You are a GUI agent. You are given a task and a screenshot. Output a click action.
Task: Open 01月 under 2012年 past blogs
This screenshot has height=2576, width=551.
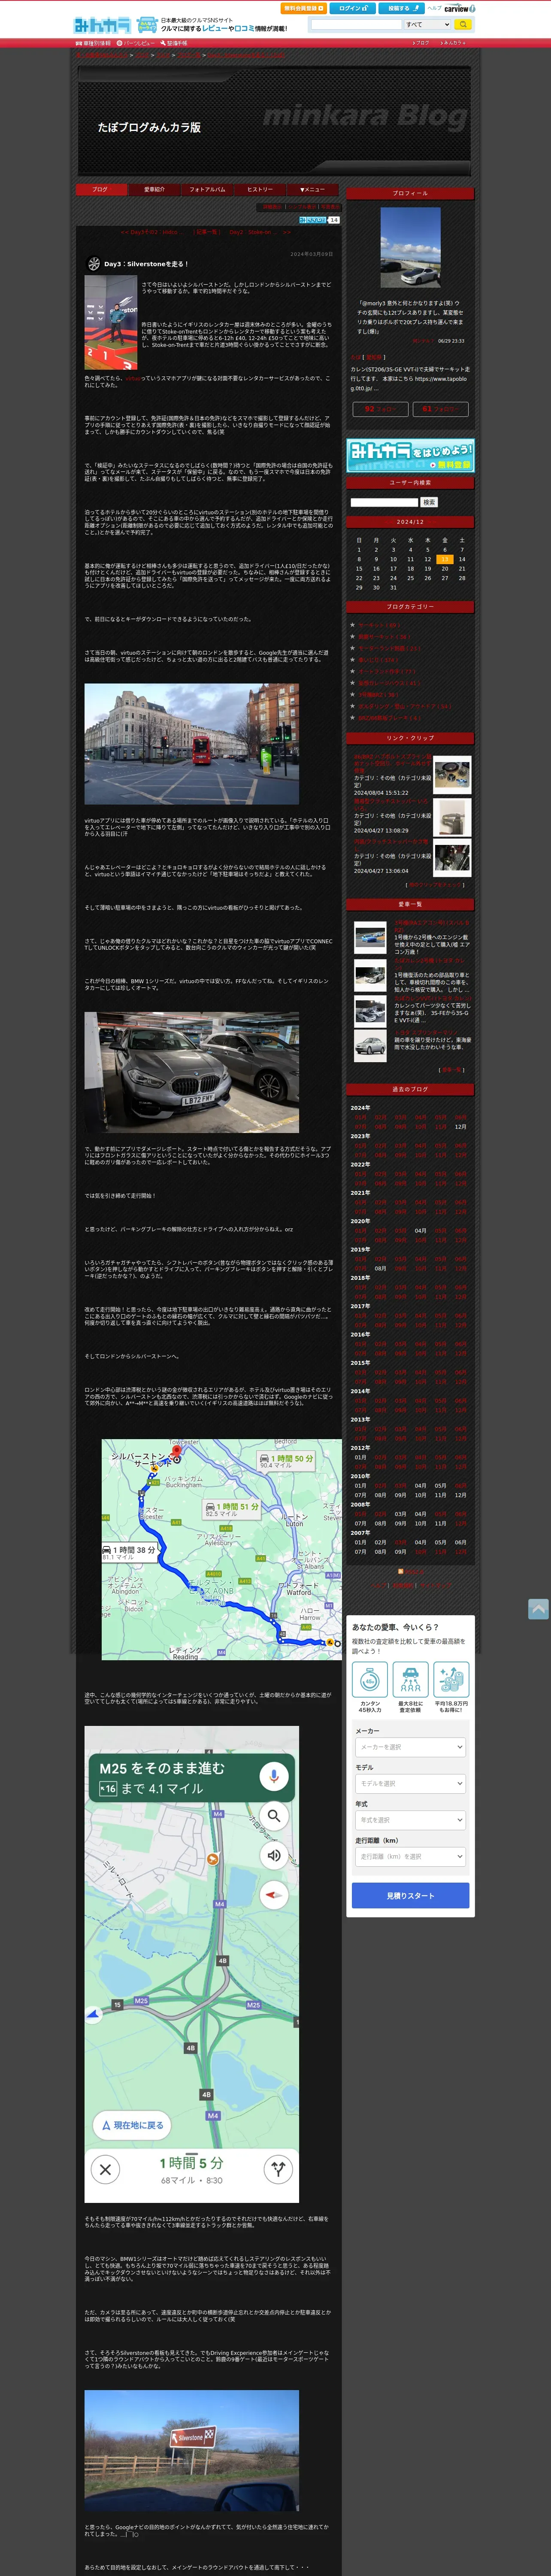pyautogui.click(x=360, y=1457)
